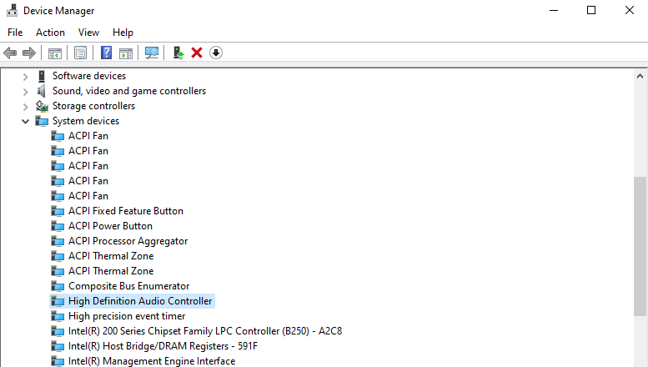
Task: Click icon beside ACPI Processor Aggregator
Action: pyautogui.click(x=58, y=241)
